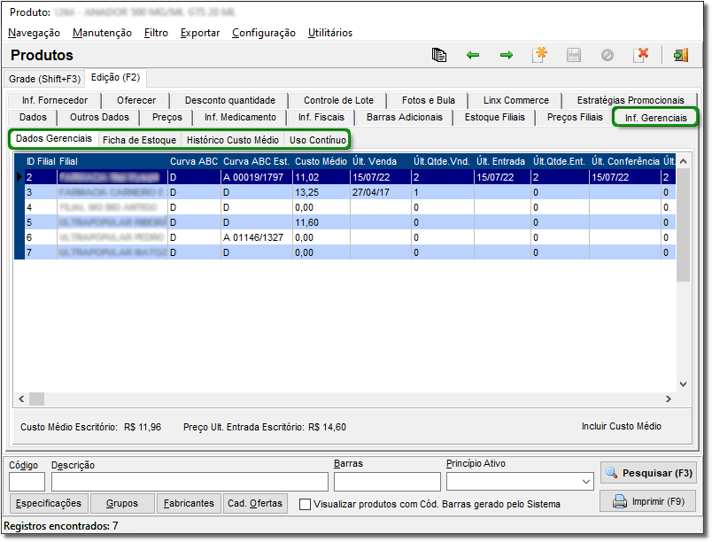Click the cancel circle-slash icon
The width and height of the screenshot is (712, 542).
click(608, 55)
